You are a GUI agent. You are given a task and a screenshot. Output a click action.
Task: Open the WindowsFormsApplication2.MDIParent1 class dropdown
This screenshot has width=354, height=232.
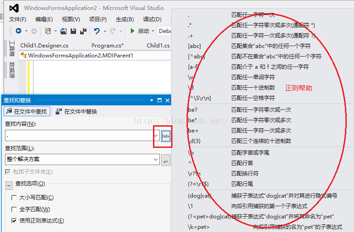[x=95, y=56]
